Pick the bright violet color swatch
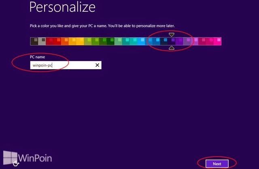Image resolution: width=259 pixels, height=169 pixels. [179, 41]
